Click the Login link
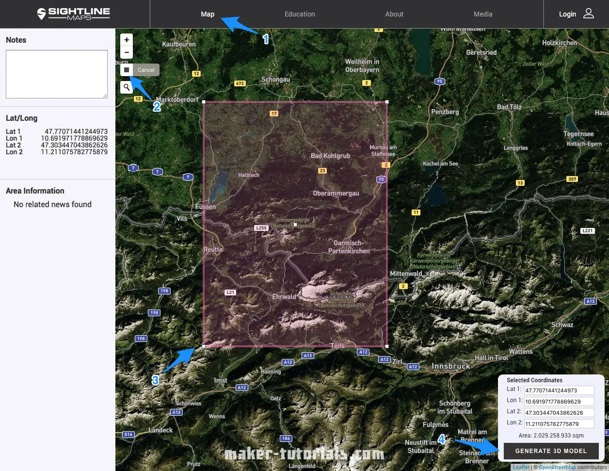The width and height of the screenshot is (609, 471). [567, 14]
